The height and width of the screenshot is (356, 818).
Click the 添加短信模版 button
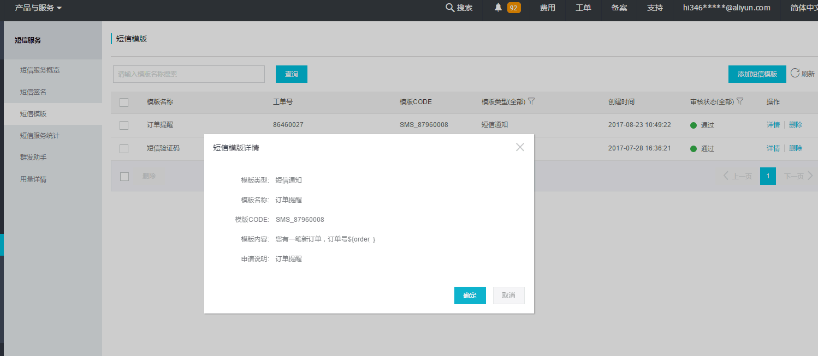[x=757, y=74]
